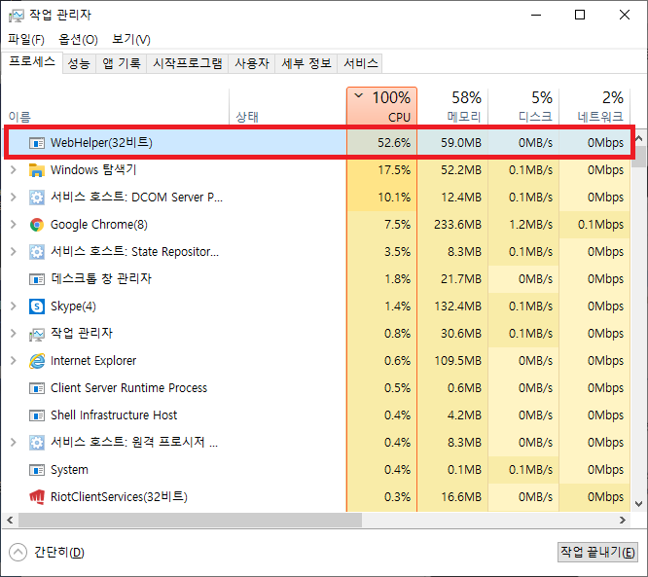Click the Shell Infrastructure Host icon
Screen dimensions: 648x577
click(x=37, y=415)
